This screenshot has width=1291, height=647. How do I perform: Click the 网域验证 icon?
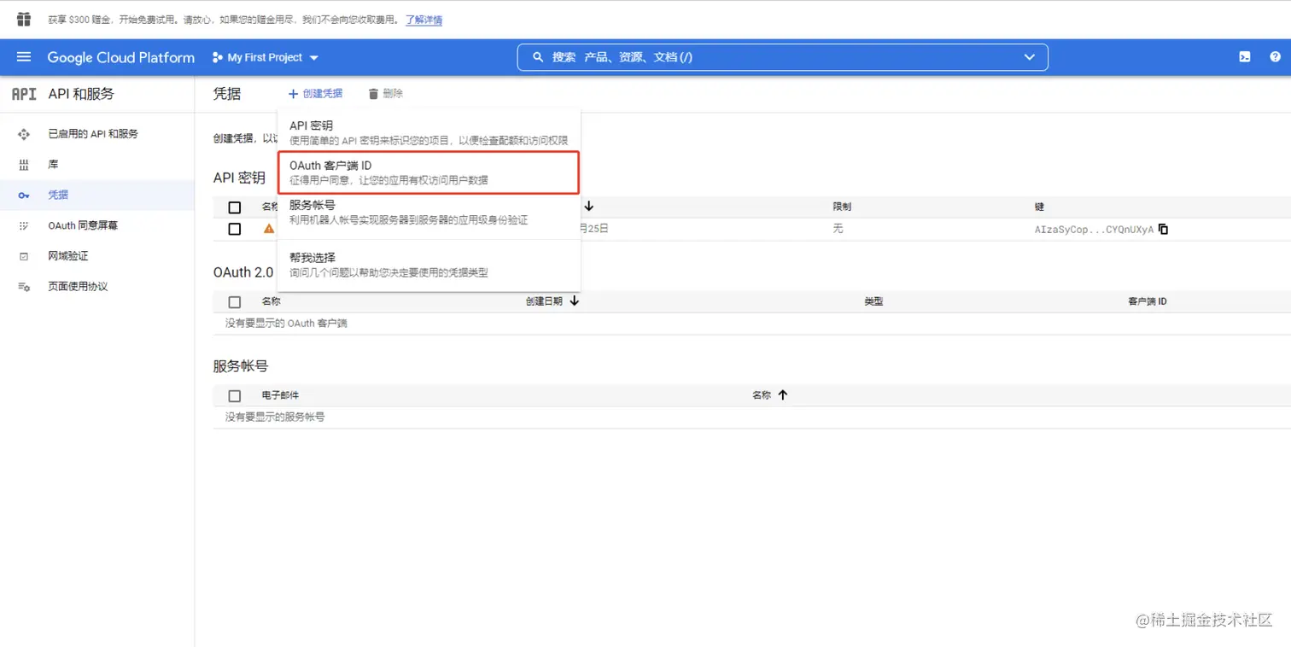24,256
